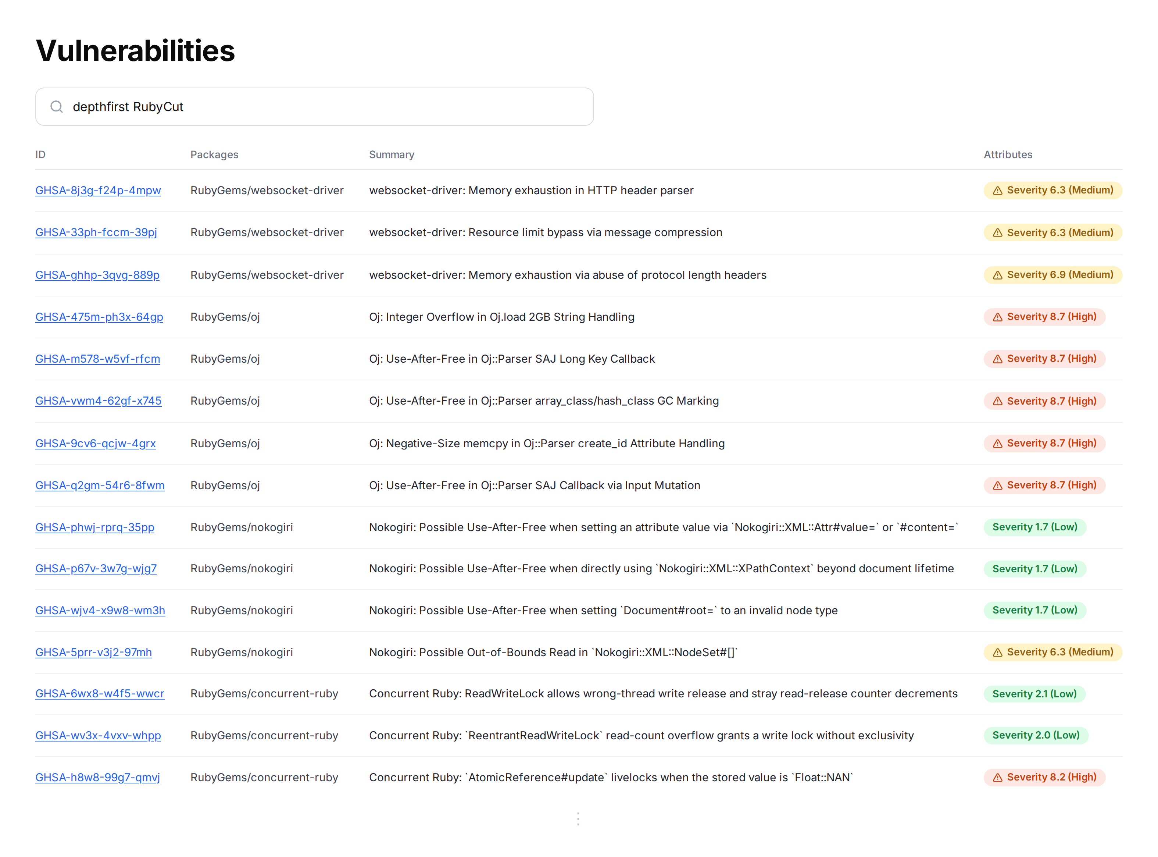The height and width of the screenshot is (857, 1158).
Task: Open advisory GHSA-6wx8-w4f5-wwcr
Action: point(100,694)
